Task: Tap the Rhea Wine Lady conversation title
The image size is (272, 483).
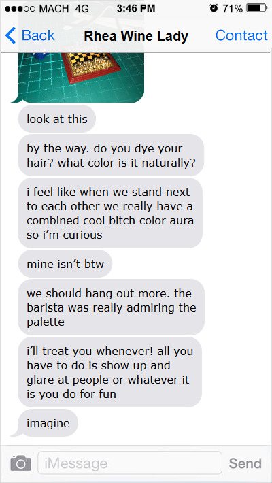Action: coord(136,36)
